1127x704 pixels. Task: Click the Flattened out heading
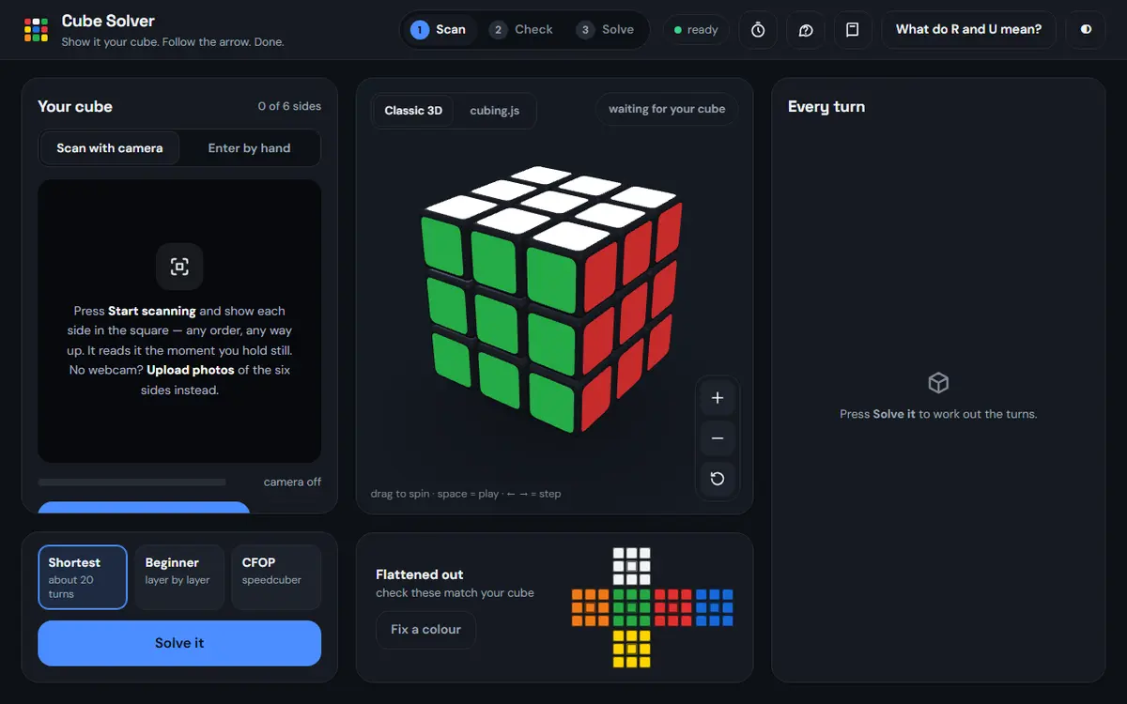[x=420, y=574]
